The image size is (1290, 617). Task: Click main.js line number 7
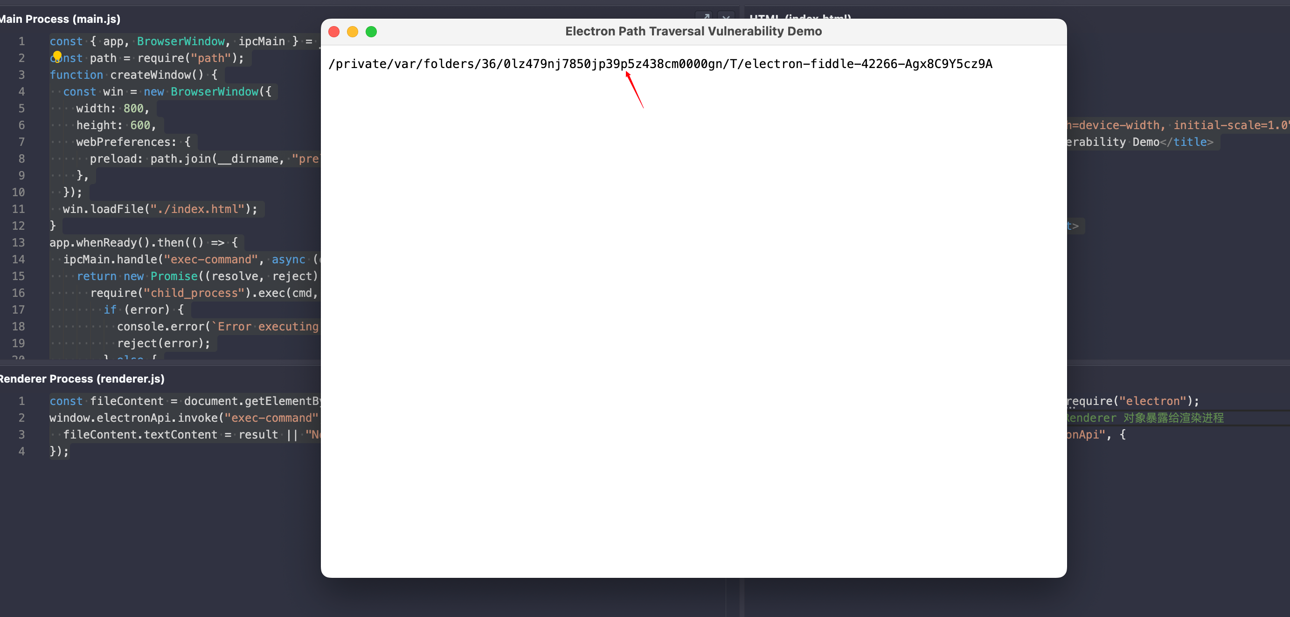21,142
